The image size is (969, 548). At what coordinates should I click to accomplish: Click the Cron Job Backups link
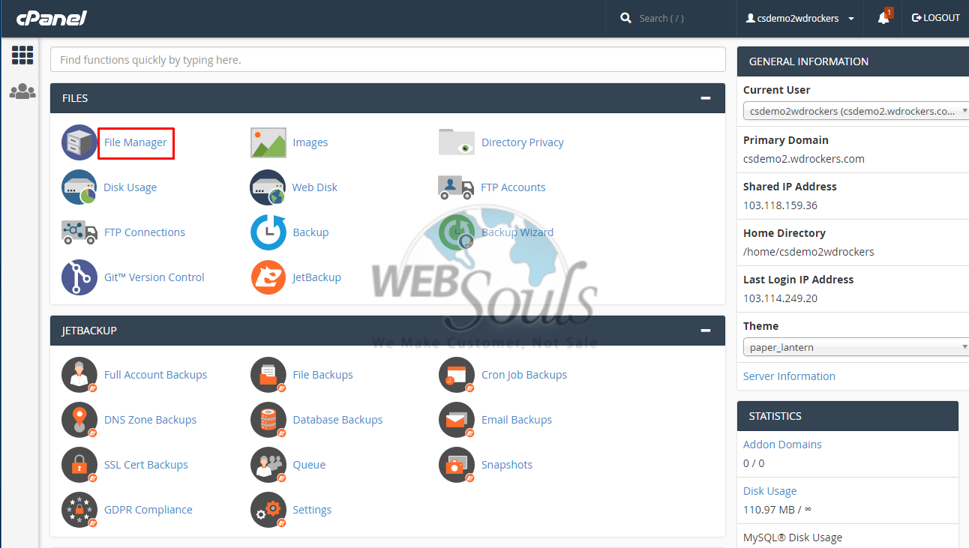point(524,375)
